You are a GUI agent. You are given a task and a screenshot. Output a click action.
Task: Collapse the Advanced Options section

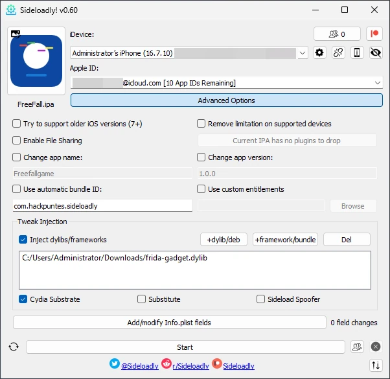pyautogui.click(x=227, y=100)
